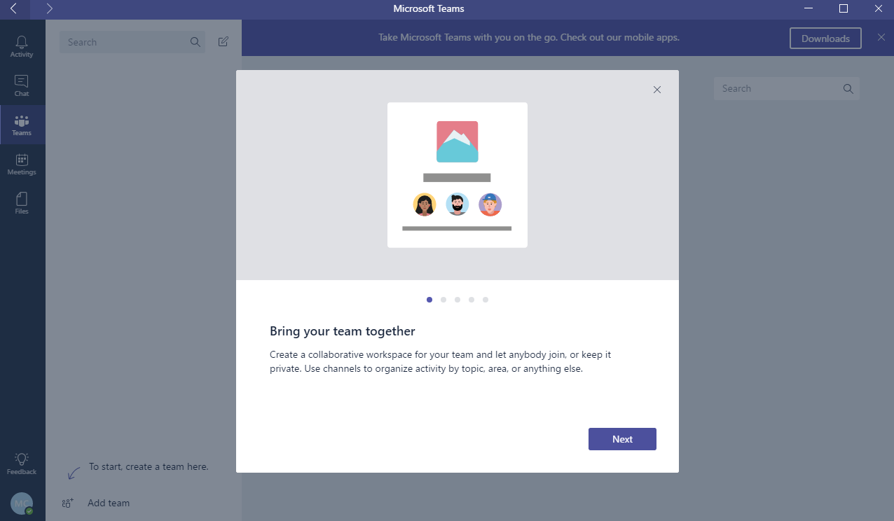Close the onboarding dialog
The height and width of the screenshot is (521, 894).
click(x=657, y=90)
